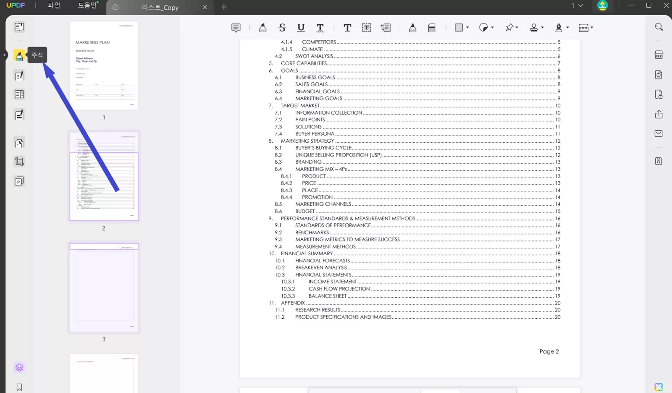Close the 리스트_Copy tab
672x393 pixels.
click(x=205, y=7)
